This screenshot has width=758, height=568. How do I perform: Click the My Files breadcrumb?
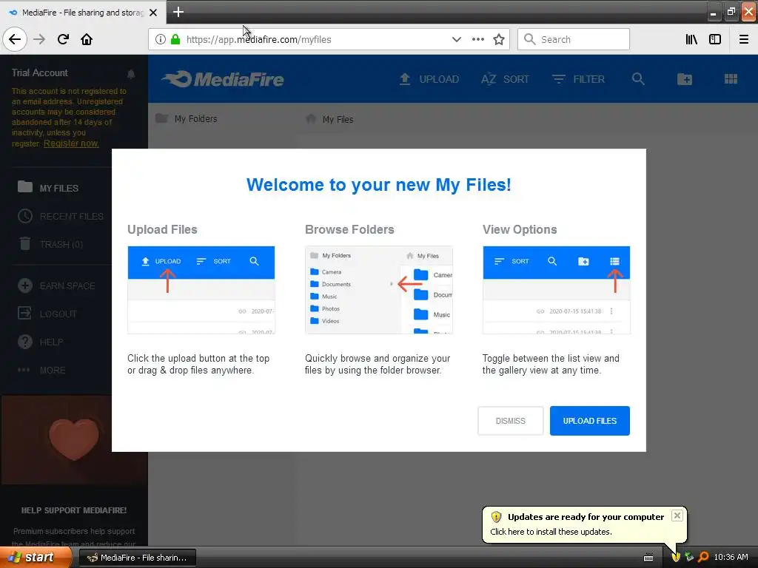pyautogui.click(x=329, y=119)
